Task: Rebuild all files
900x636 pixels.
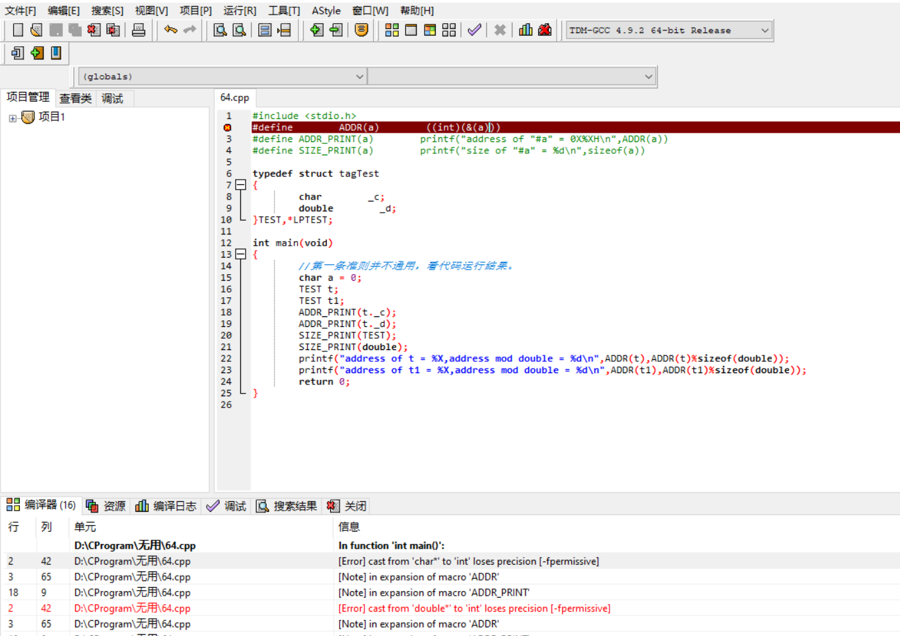Action: tap(449, 30)
